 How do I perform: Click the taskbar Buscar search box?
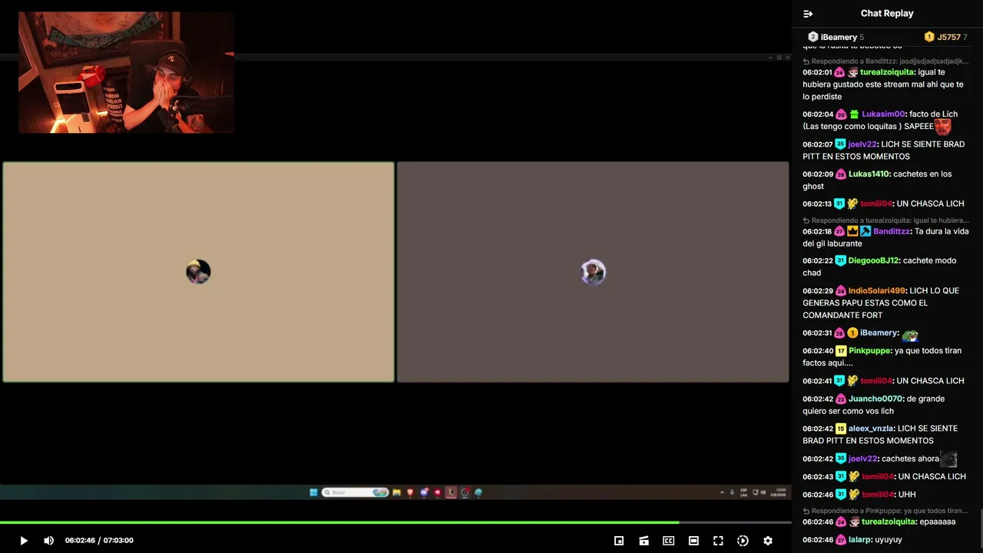click(x=355, y=493)
